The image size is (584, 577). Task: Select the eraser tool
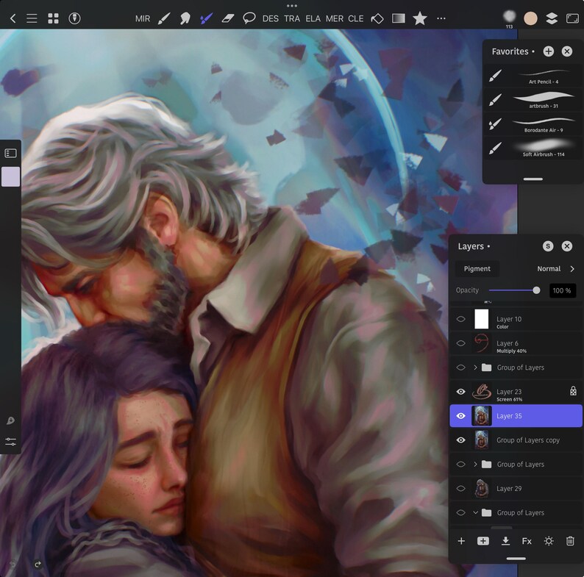(x=227, y=18)
